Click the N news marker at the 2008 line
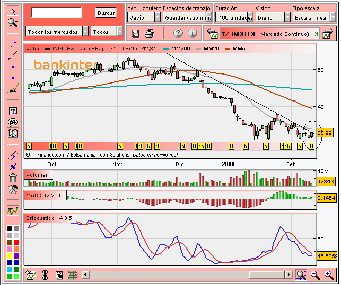341x285 pixels. pyautogui.click(x=231, y=146)
